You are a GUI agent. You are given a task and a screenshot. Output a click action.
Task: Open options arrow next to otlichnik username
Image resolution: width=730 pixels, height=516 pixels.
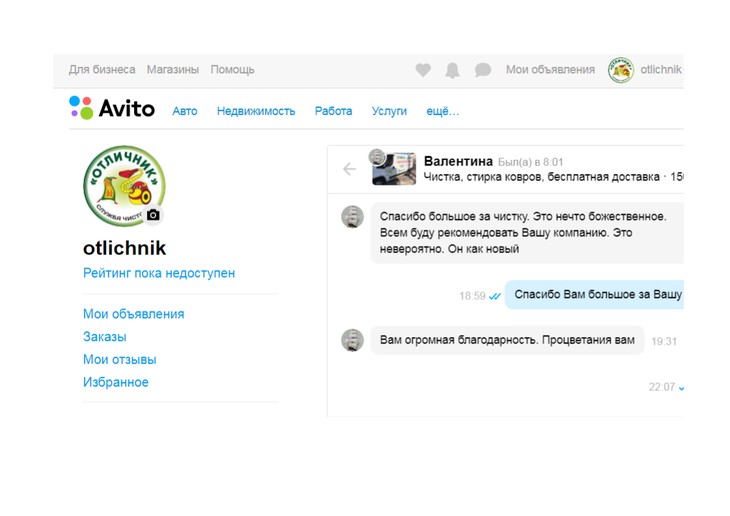[682, 70]
